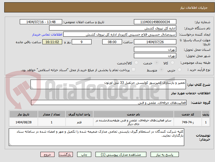Open اطلاعات تماس خریدار link
This screenshot has height=162, width=215.
click(47, 34)
